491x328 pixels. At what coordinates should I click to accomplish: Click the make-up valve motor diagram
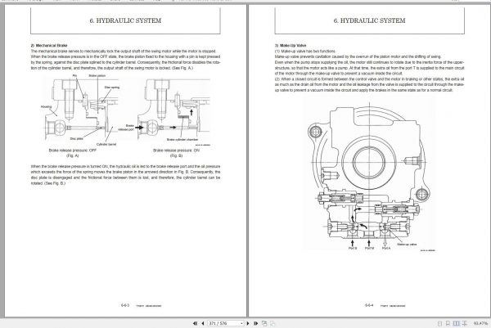(x=370, y=177)
